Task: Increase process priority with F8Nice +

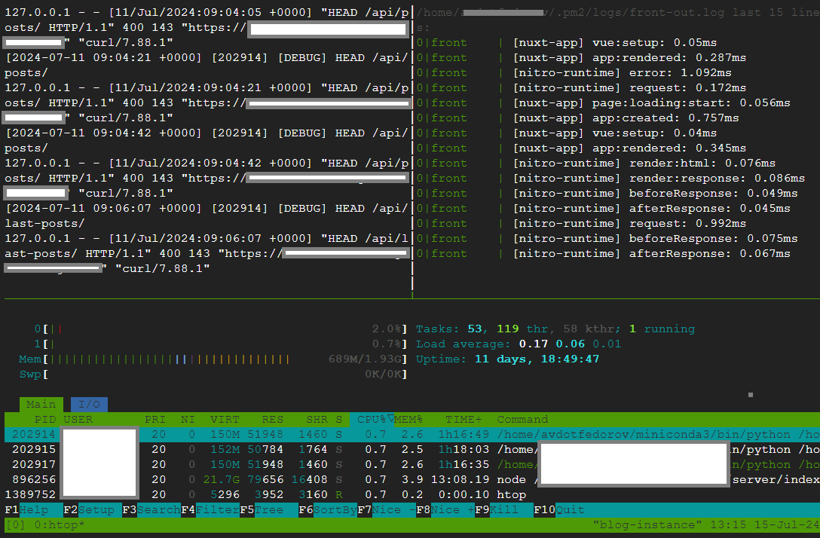Action: pyautogui.click(x=444, y=509)
